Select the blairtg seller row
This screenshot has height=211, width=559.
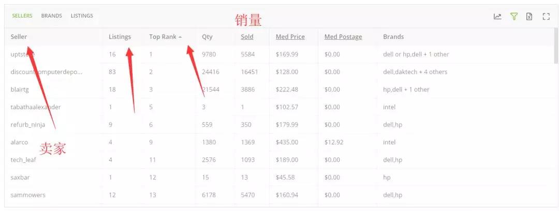click(279, 89)
